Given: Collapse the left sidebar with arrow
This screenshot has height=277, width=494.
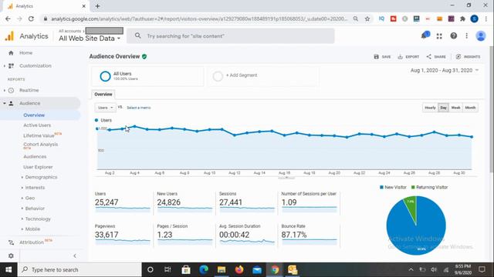Looking at the screenshot, I should [x=75, y=255].
